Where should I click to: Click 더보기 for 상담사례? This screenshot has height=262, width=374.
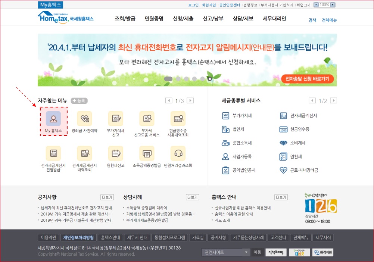193,197
